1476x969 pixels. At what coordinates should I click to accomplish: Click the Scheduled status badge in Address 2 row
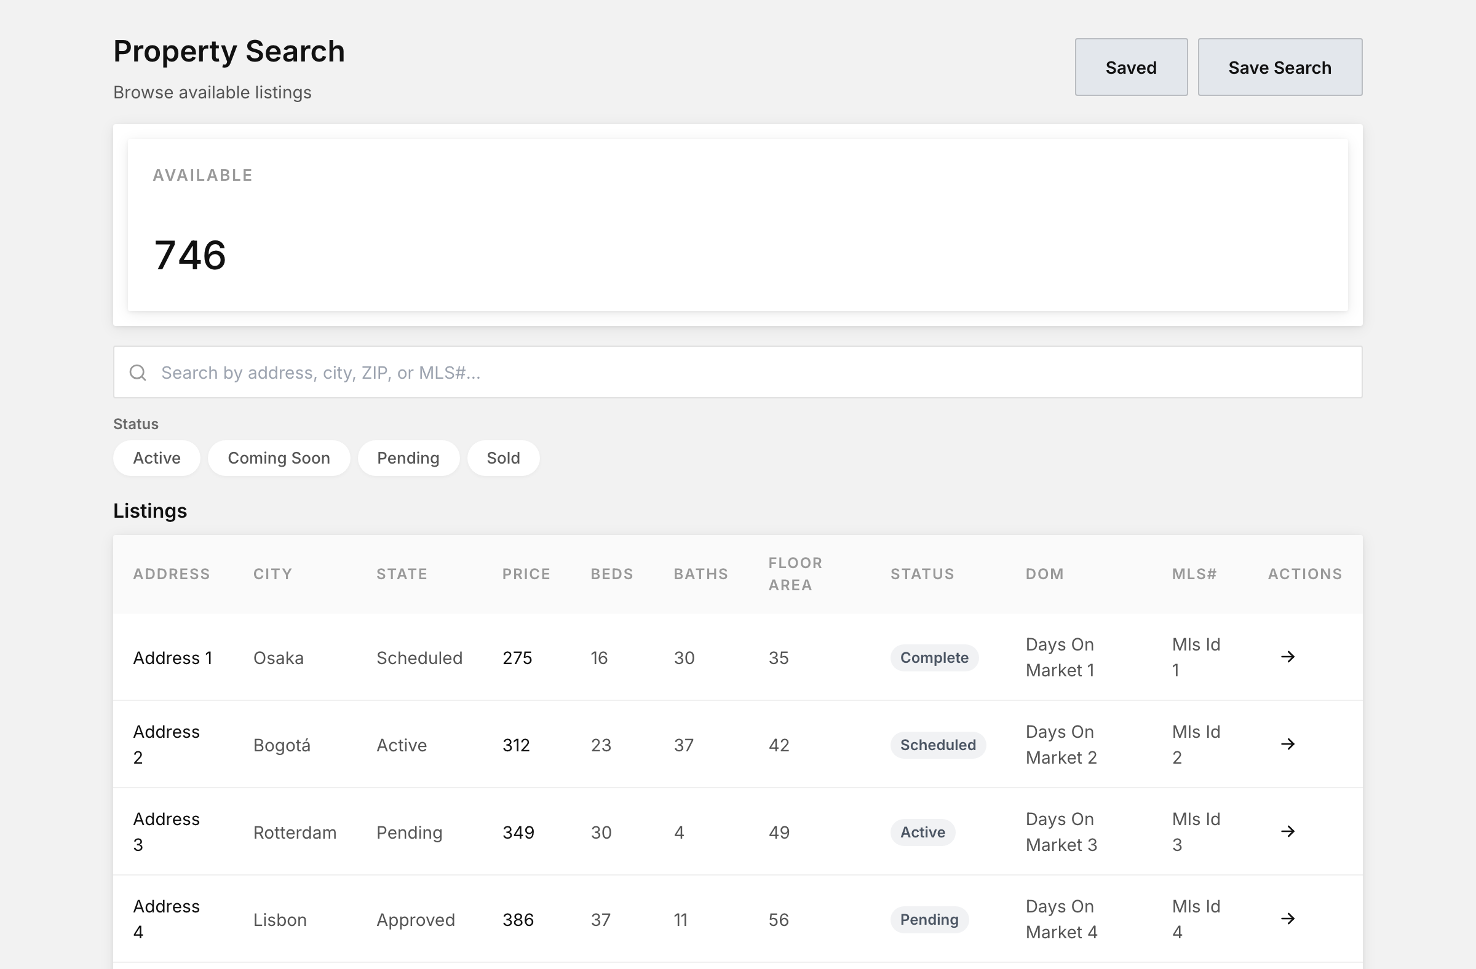tap(938, 745)
